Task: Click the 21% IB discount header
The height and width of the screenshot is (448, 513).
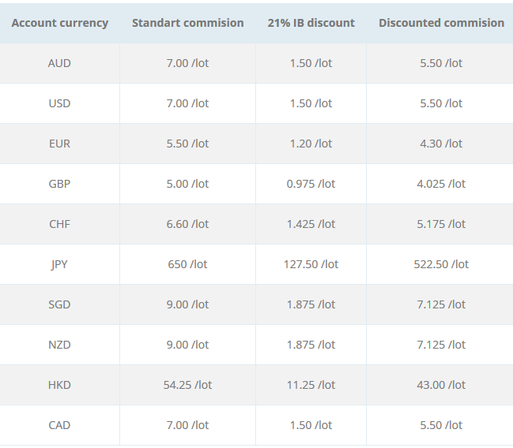Action: click(311, 23)
